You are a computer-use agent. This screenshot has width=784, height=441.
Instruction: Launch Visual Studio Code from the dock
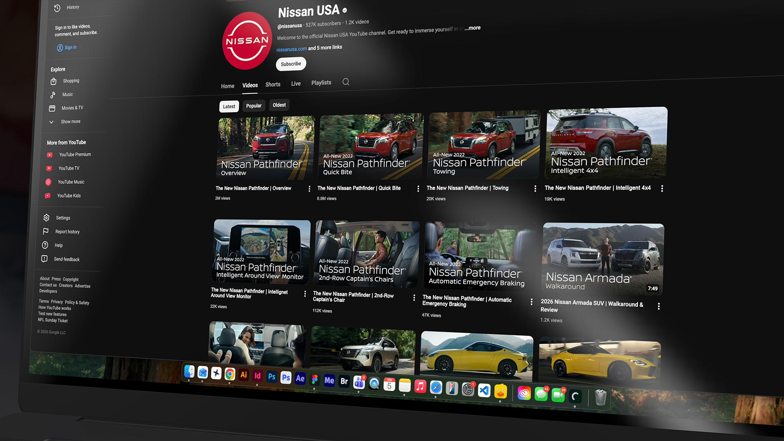pyautogui.click(x=484, y=390)
